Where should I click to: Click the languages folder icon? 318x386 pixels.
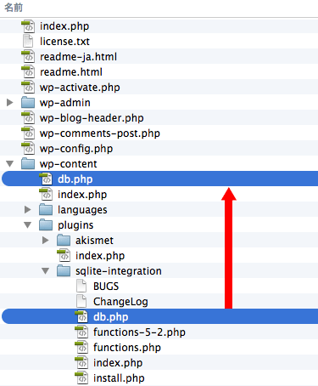point(46,210)
